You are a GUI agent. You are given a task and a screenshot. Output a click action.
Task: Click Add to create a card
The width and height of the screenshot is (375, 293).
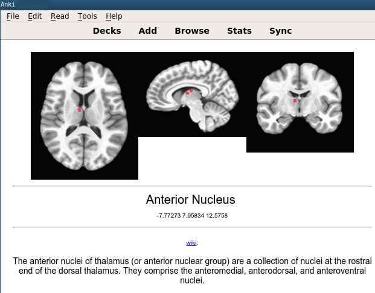coord(148,31)
